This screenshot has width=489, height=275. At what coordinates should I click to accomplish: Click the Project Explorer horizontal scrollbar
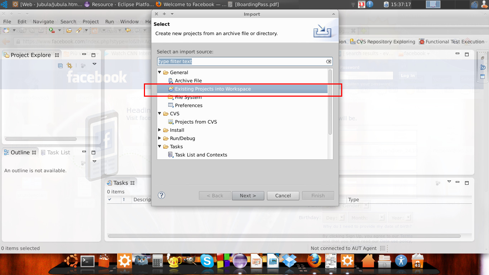41,139
